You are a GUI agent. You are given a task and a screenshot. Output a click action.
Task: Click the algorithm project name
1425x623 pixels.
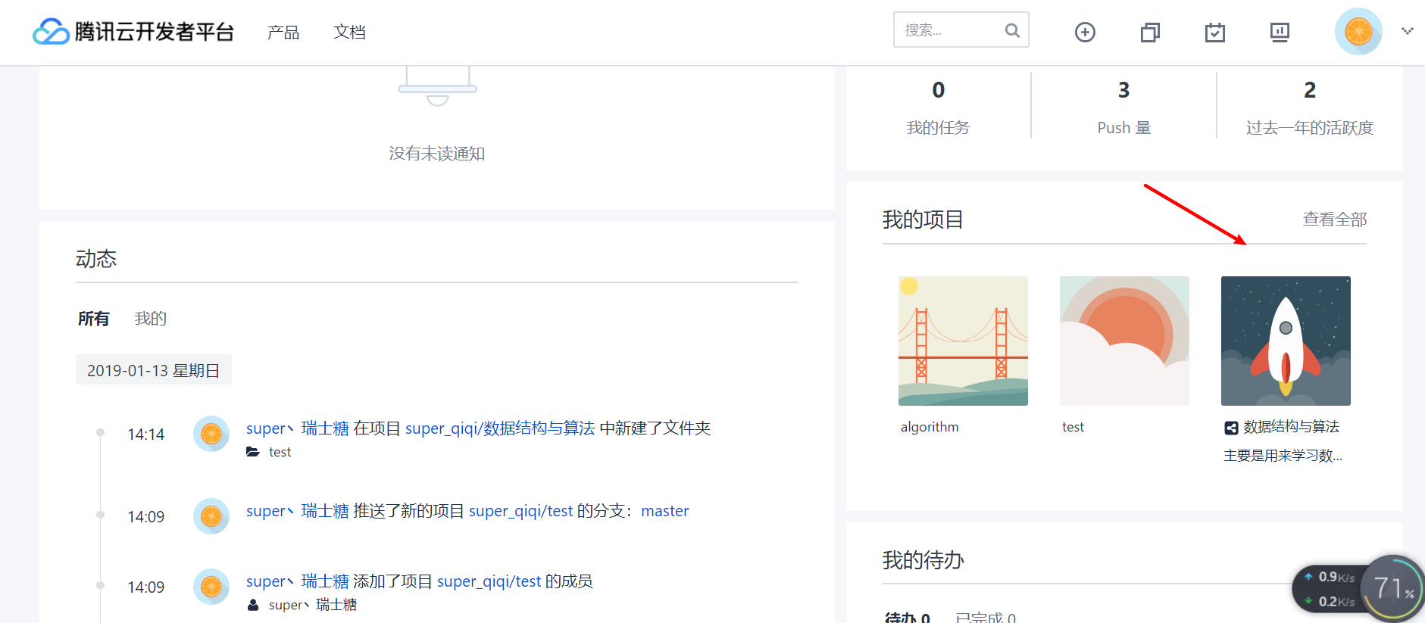click(930, 427)
